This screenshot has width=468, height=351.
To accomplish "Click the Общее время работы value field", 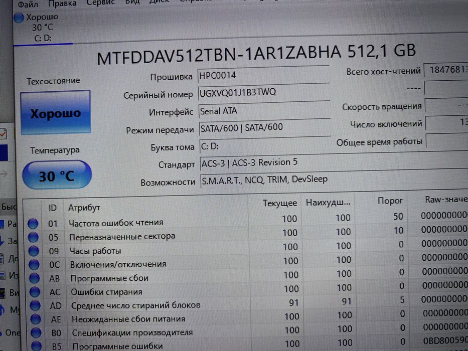I will tap(447, 140).
